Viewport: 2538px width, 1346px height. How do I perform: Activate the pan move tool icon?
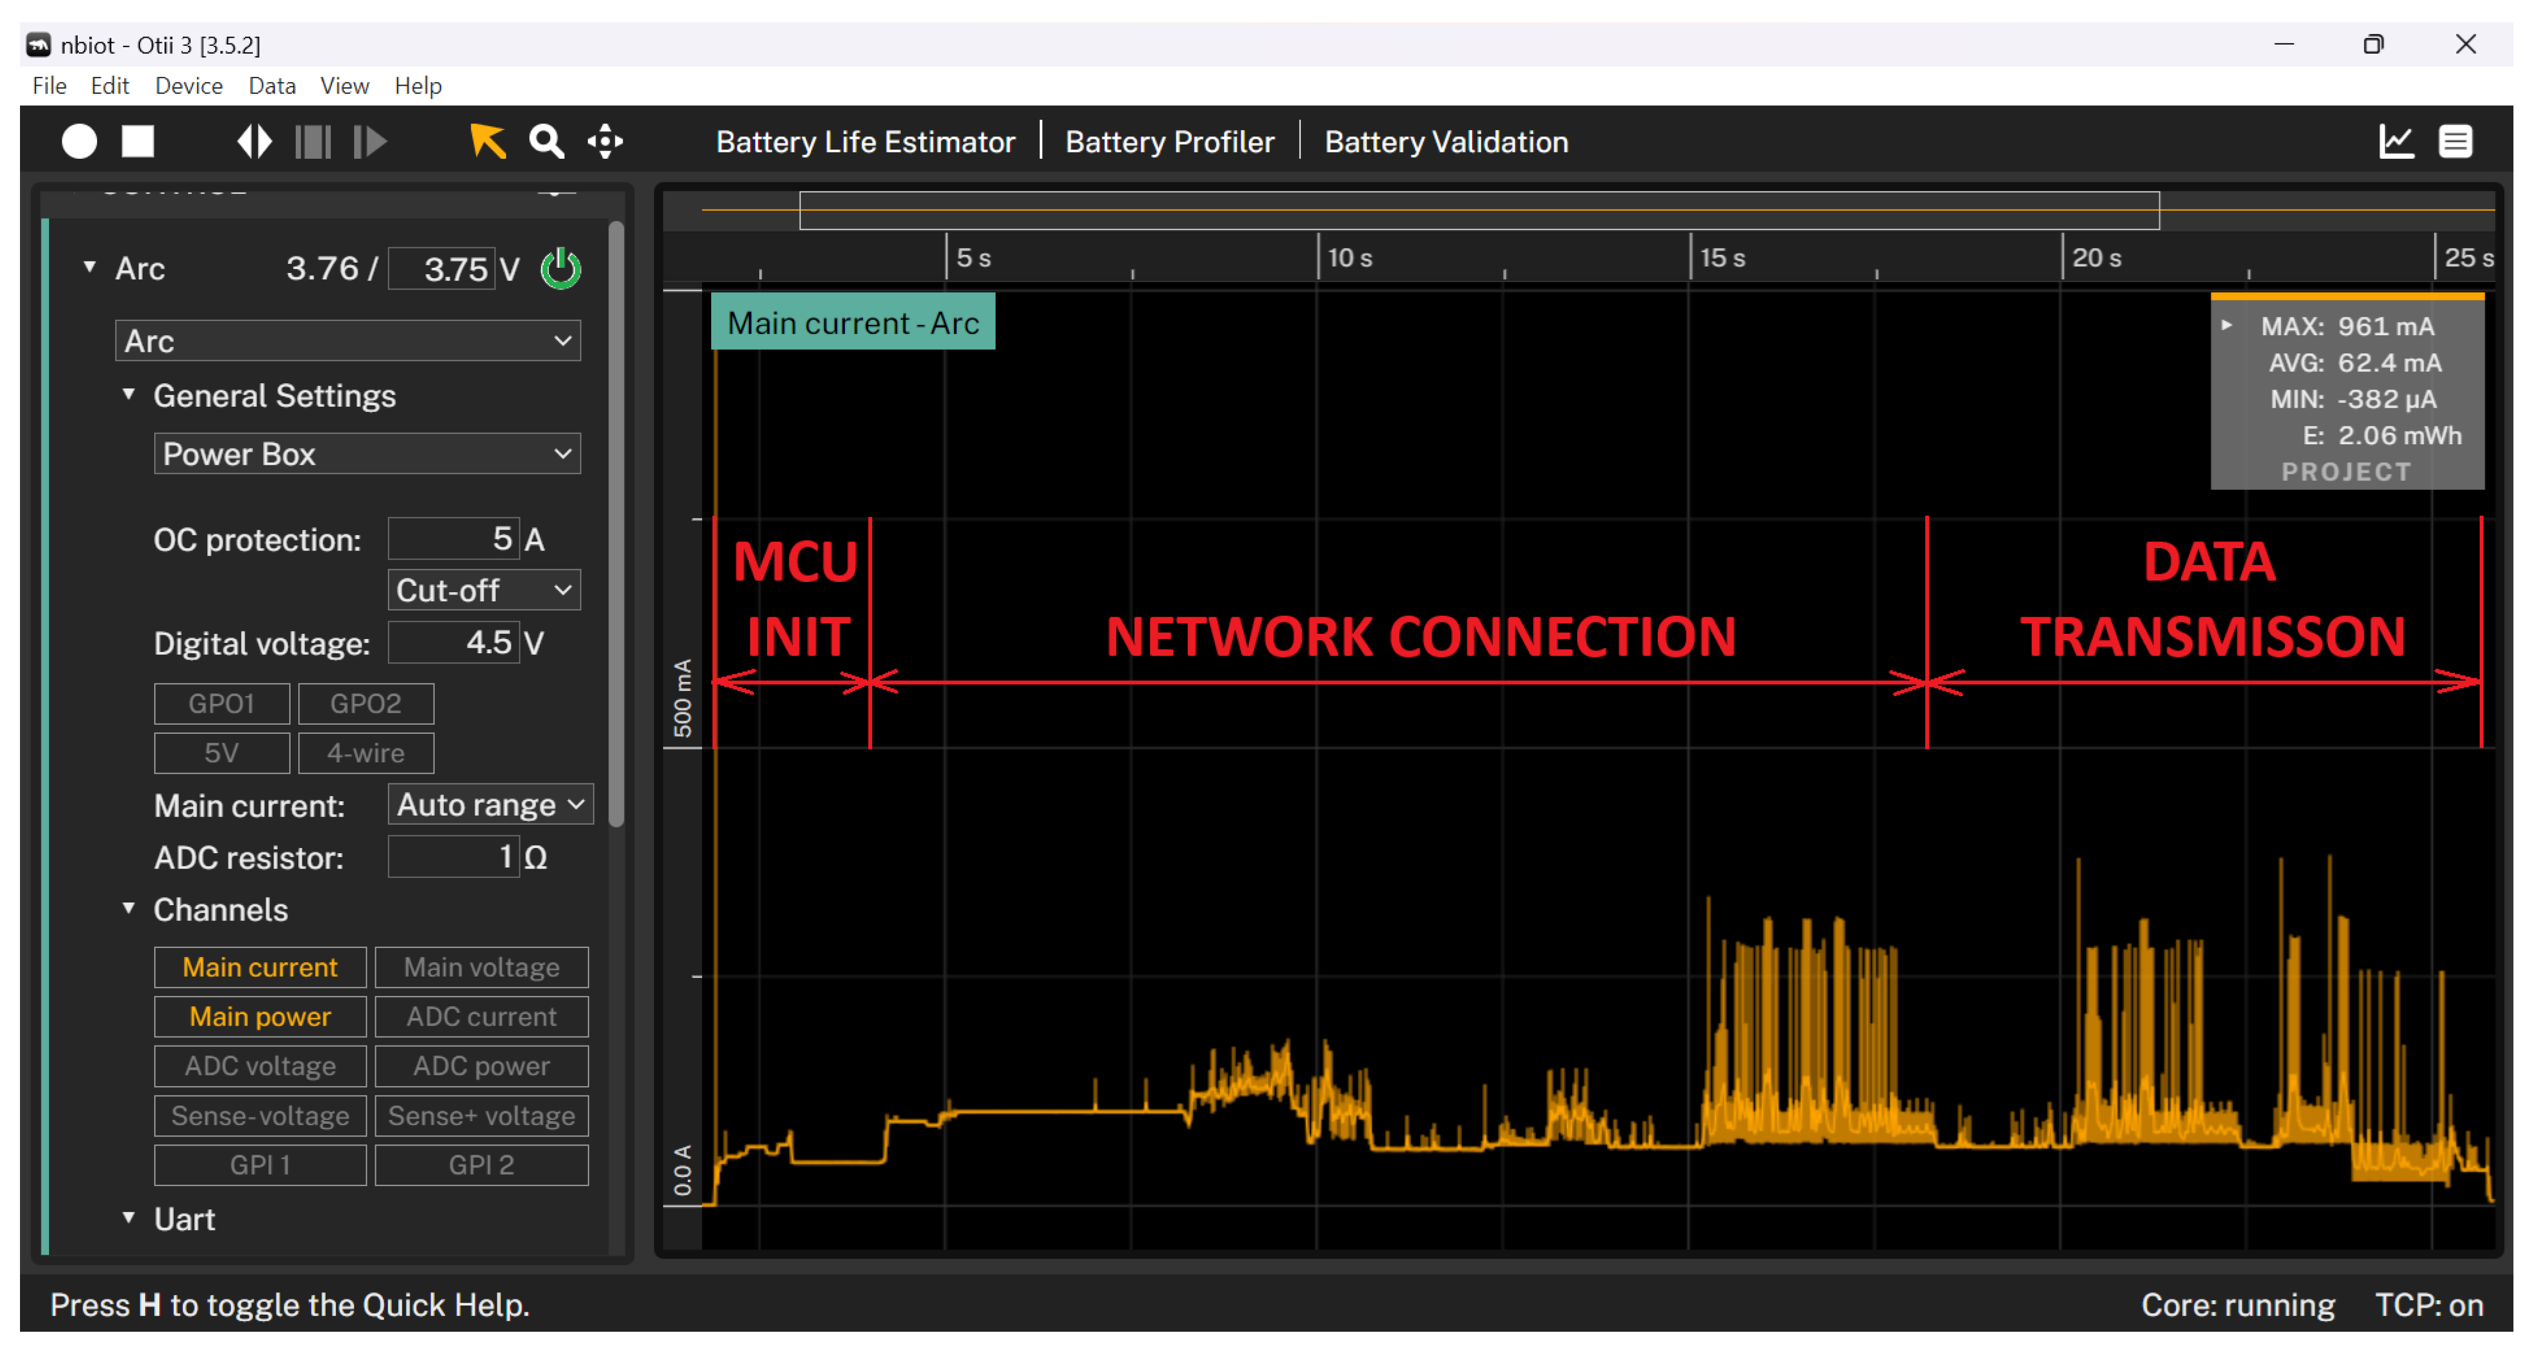(605, 142)
